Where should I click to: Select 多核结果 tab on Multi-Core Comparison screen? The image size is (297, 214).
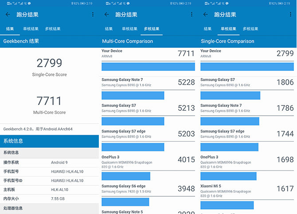point(152,29)
